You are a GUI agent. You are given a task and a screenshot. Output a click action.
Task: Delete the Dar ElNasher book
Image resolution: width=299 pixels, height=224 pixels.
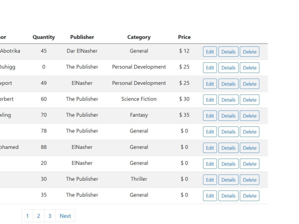249,52
